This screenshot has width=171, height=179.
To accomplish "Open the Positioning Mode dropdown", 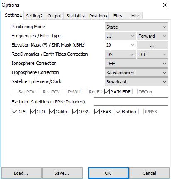I will [x=137, y=27].
